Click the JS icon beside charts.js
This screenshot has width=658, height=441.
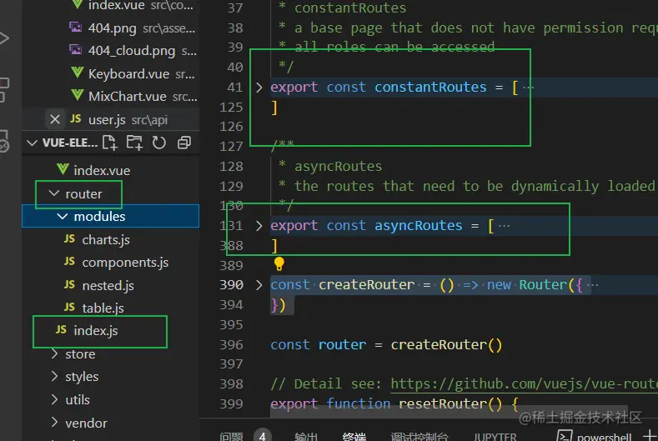click(x=70, y=238)
